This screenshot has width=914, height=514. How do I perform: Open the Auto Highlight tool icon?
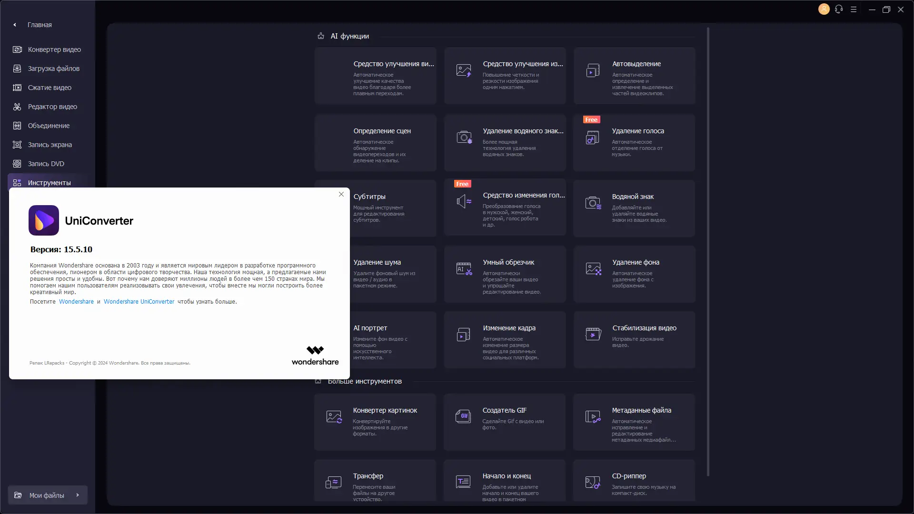point(593,70)
